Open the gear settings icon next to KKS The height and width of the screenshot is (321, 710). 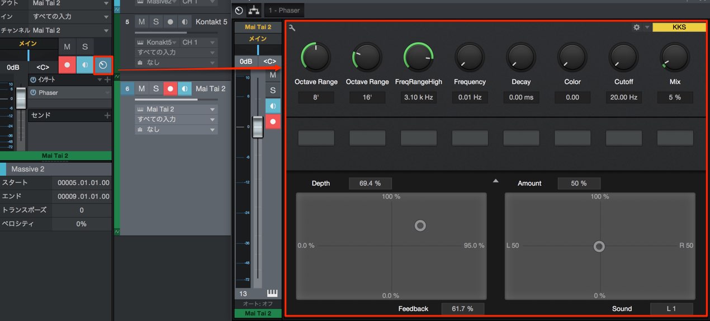636,27
